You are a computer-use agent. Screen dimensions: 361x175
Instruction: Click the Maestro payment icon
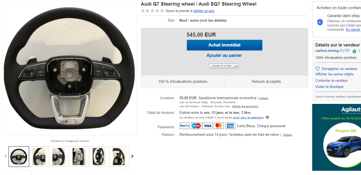196,126
